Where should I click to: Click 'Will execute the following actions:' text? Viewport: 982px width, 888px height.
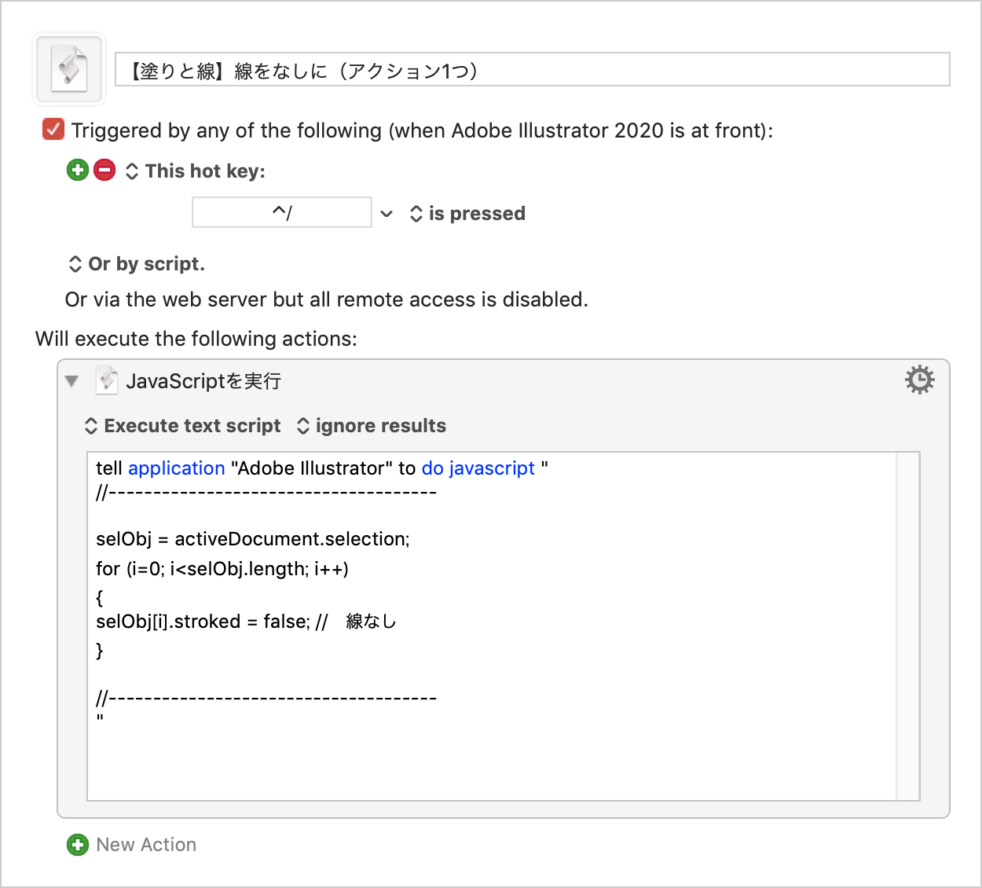coord(196,339)
